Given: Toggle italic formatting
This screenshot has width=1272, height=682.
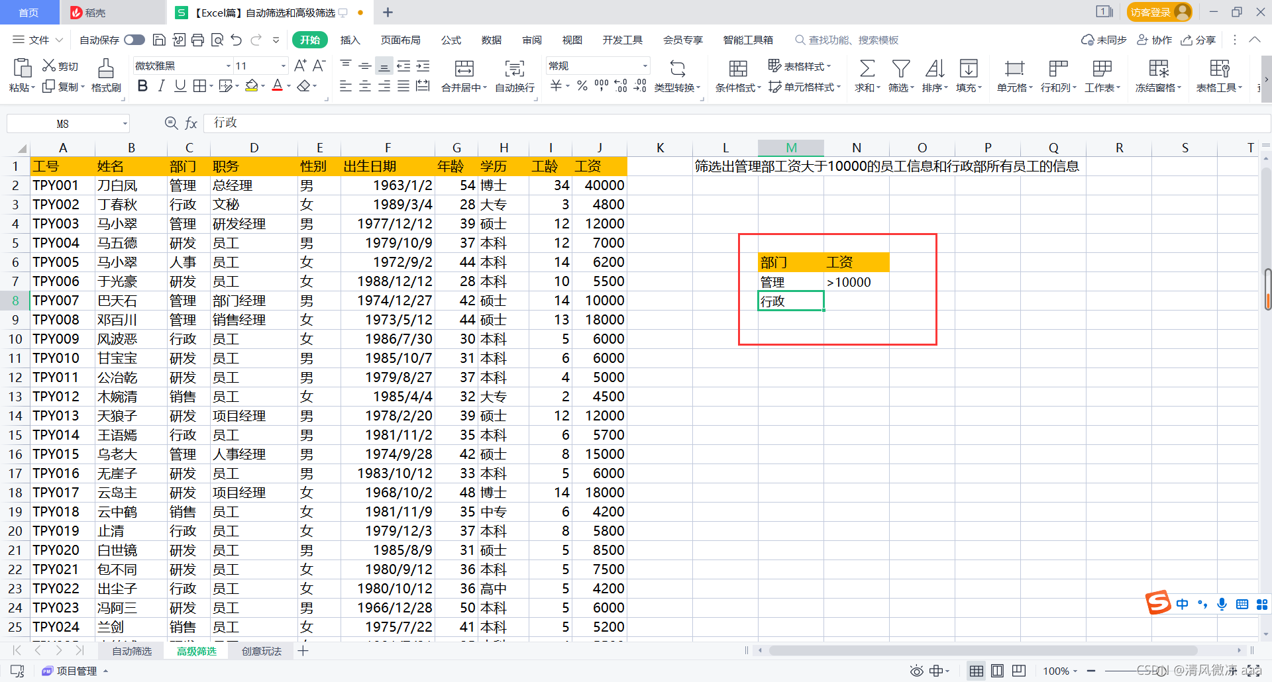Looking at the screenshot, I should [161, 86].
